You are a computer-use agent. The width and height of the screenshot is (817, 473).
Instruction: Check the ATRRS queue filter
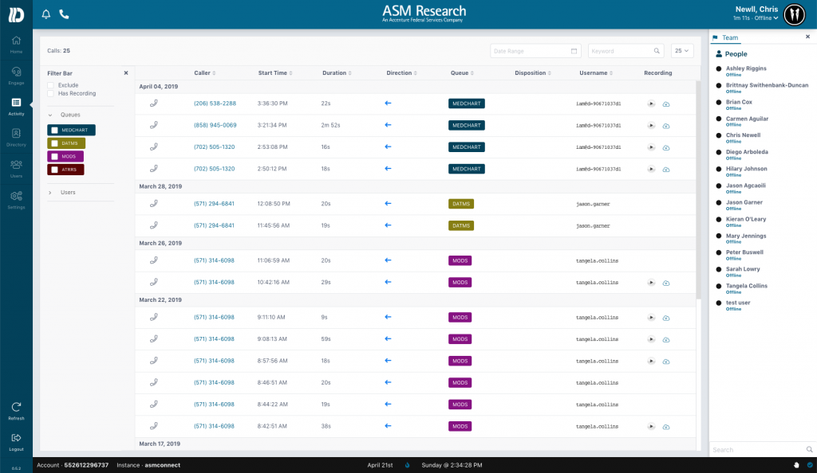54,170
